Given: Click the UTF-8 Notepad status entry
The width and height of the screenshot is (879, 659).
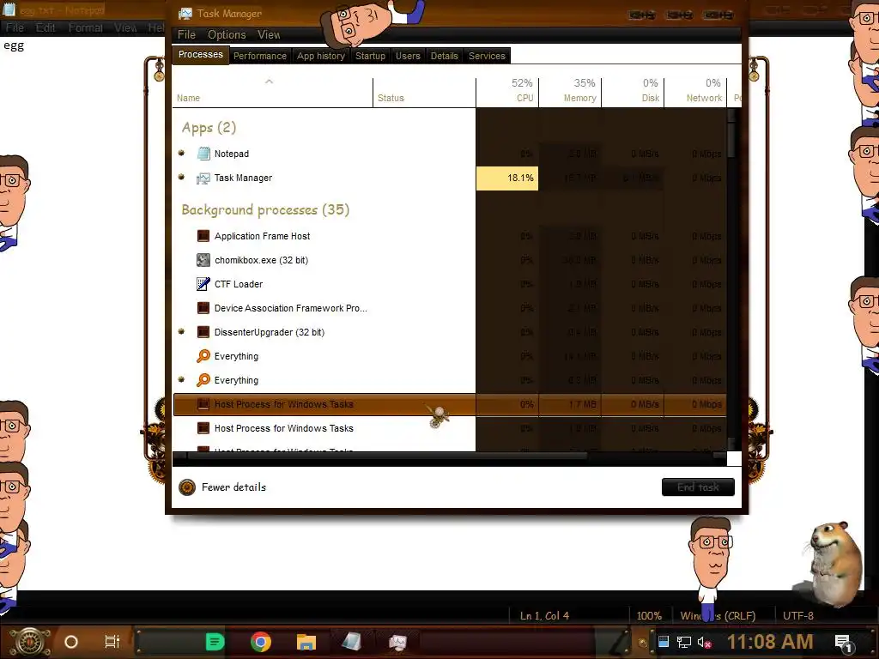Looking at the screenshot, I should tap(797, 615).
